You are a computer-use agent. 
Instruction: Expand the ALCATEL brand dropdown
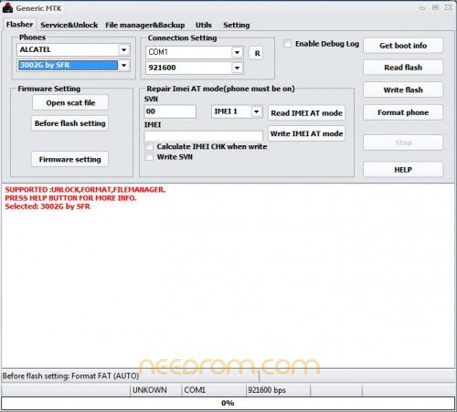point(123,49)
